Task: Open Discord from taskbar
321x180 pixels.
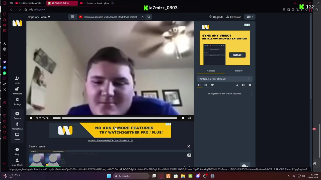Action: pos(198,176)
